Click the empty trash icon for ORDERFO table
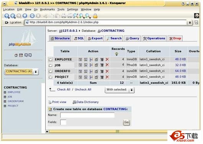This screenshot has height=144, width=203. click(102, 71)
